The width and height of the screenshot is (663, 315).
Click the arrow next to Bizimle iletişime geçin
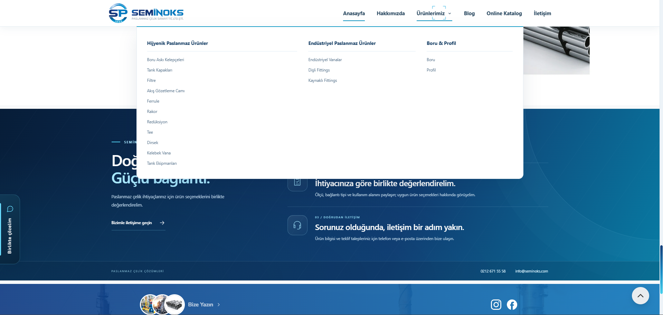pyautogui.click(x=162, y=223)
